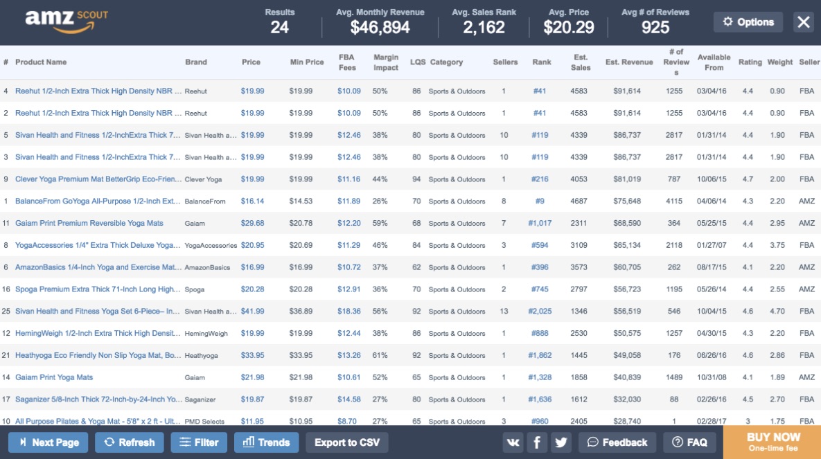Click the $11.16 FBA fee link
Screen dimensions: 821x459
pos(348,179)
